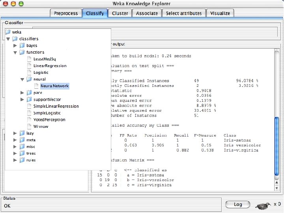Switch to the Preprocess tab
This screenshot has height=213, width=284.
[x=66, y=13]
